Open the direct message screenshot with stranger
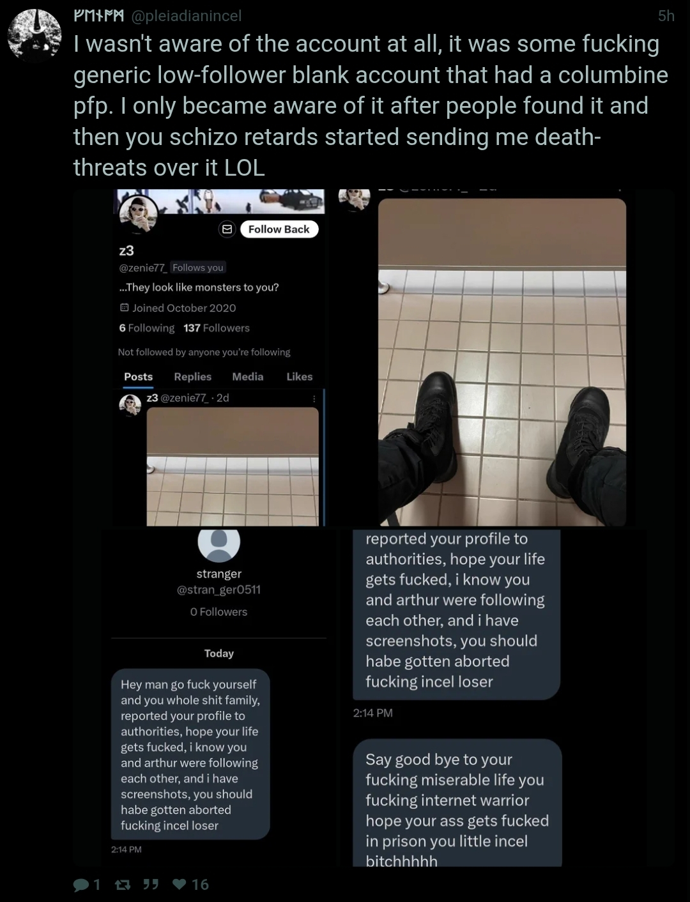This screenshot has width=690, height=902. [x=219, y=698]
